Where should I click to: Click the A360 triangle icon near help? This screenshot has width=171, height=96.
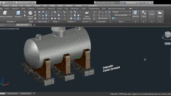[x=144, y=3]
